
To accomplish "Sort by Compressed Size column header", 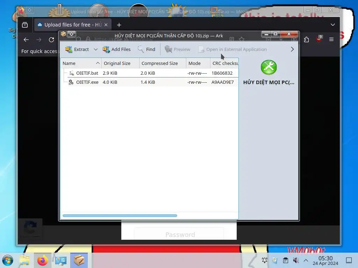I will coord(163,64).
